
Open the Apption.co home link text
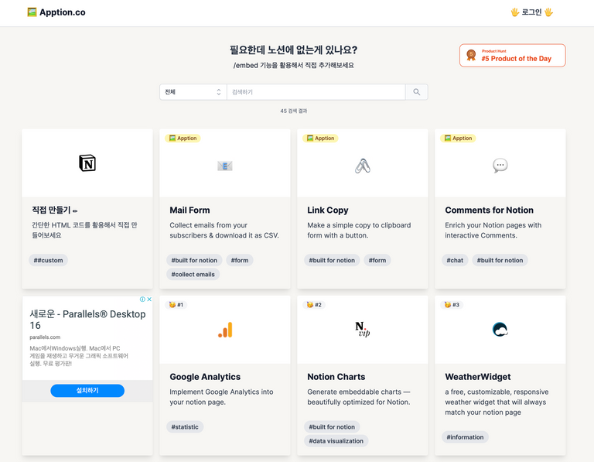point(63,12)
